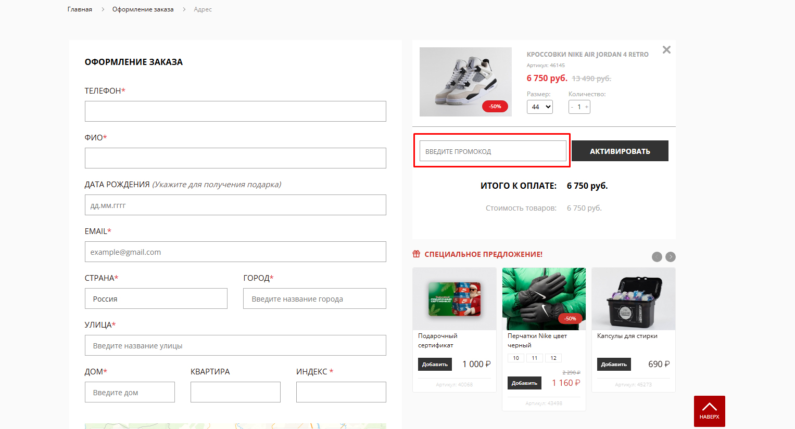Go to Главная breadcrumb link
The width and height of the screenshot is (795, 429).
click(x=80, y=9)
